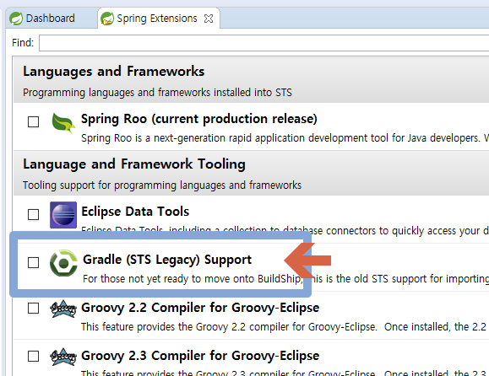This screenshot has width=489, height=376.
Task: Click the Spring Roo description text
Action: [x=285, y=138]
